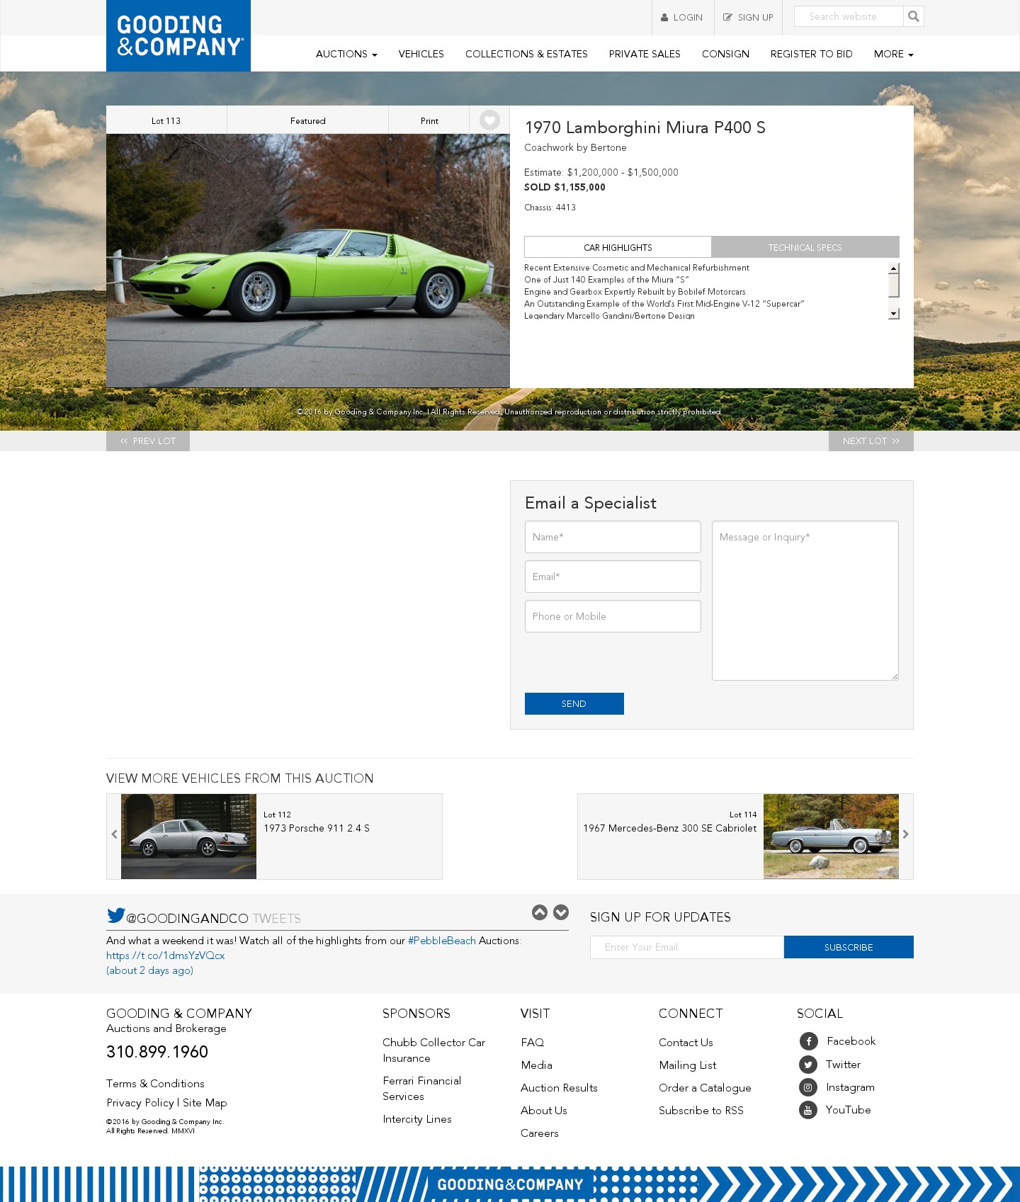1020x1202 pixels.
Task: Go to NEXT LOT
Action: 871,441
